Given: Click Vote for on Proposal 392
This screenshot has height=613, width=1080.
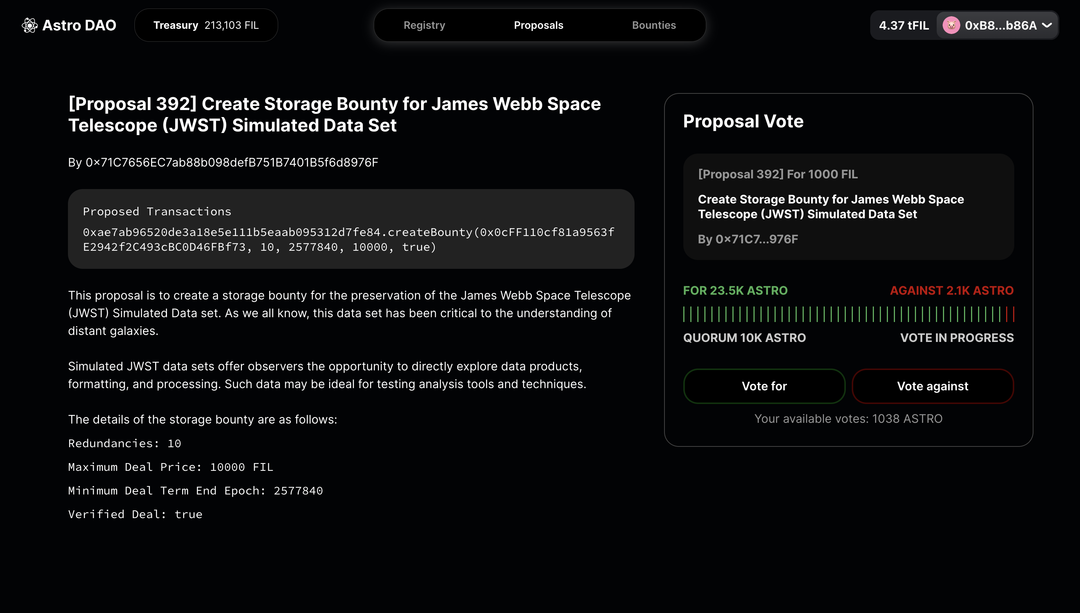Looking at the screenshot, I should pos(764,386).
